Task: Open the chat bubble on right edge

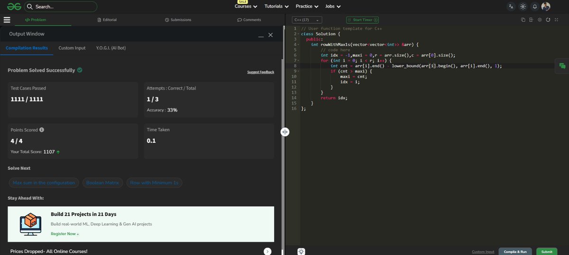Action: [x=562, y=66]
